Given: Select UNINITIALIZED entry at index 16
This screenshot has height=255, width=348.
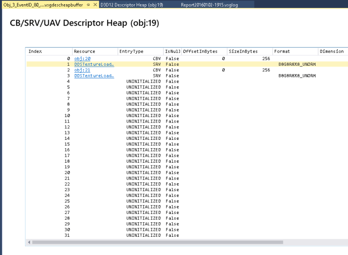Looking at the screenshot, I should 143,150.
